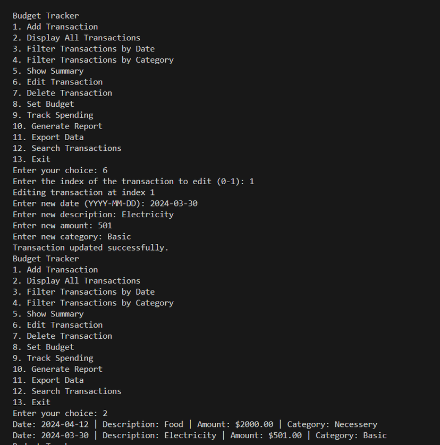The height and width of the screenshot is (445, 440).
Task: Click the "Enter new amount: 501" line
Action: point(62,226)
